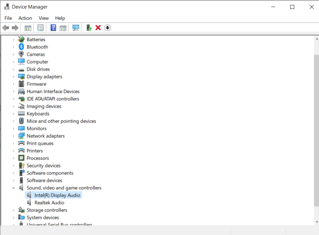
Task: Click the speaker icon beside Realtek Audio
Action: (29, 203)
